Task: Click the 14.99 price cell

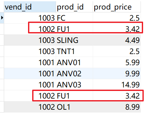Action: 117,85
